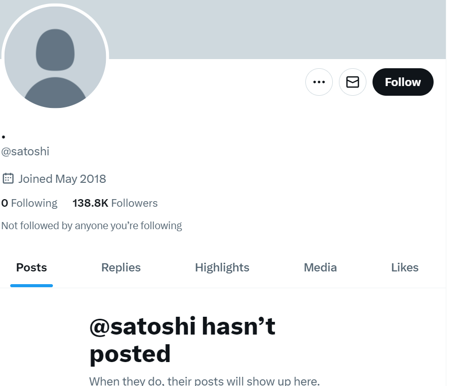The height and width of the screenshot is (386, 457).
Task: Click the gray @satoshi handle under avatar
Action: [x=25, y=151]
